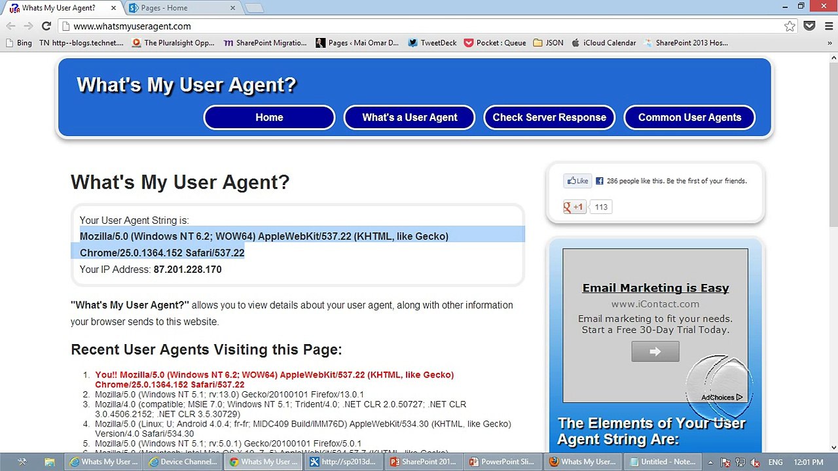Click the ENG language indicator
The width and height of the screenshot is (838, 471).
click(x=775, y=462)
